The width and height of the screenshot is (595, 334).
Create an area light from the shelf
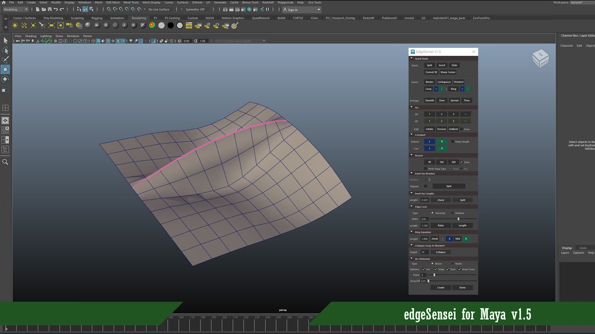52,25
